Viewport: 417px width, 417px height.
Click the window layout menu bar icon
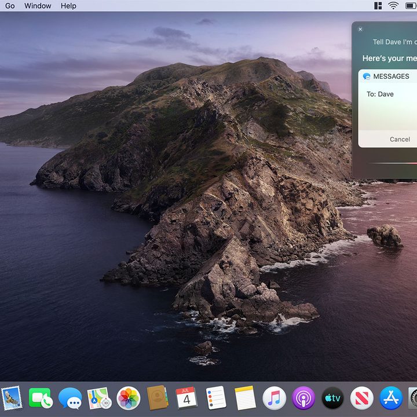coord(378,6)
